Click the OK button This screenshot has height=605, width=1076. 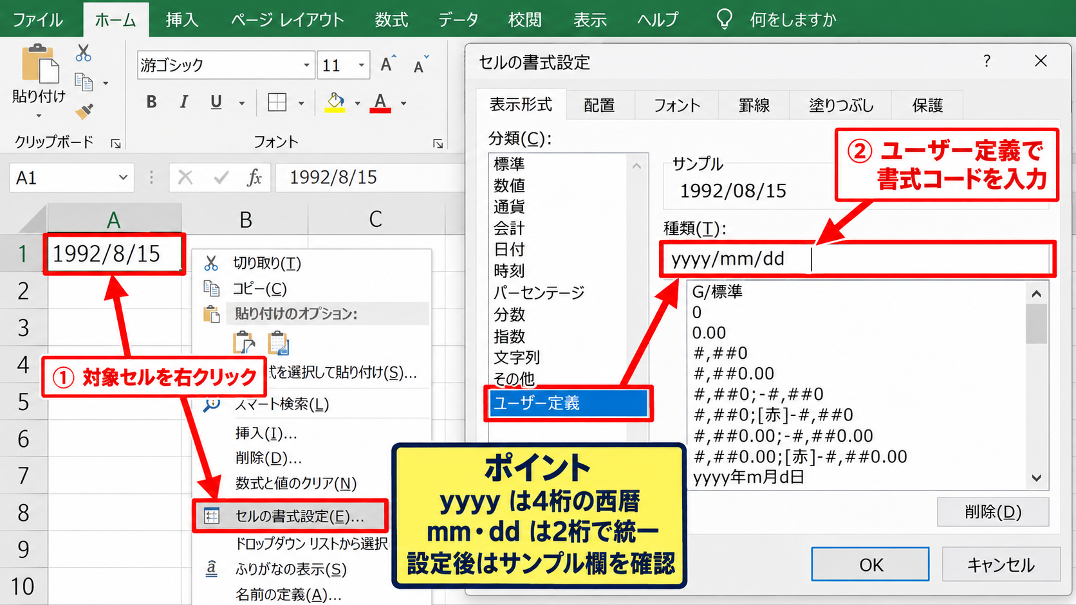(870, 564)
